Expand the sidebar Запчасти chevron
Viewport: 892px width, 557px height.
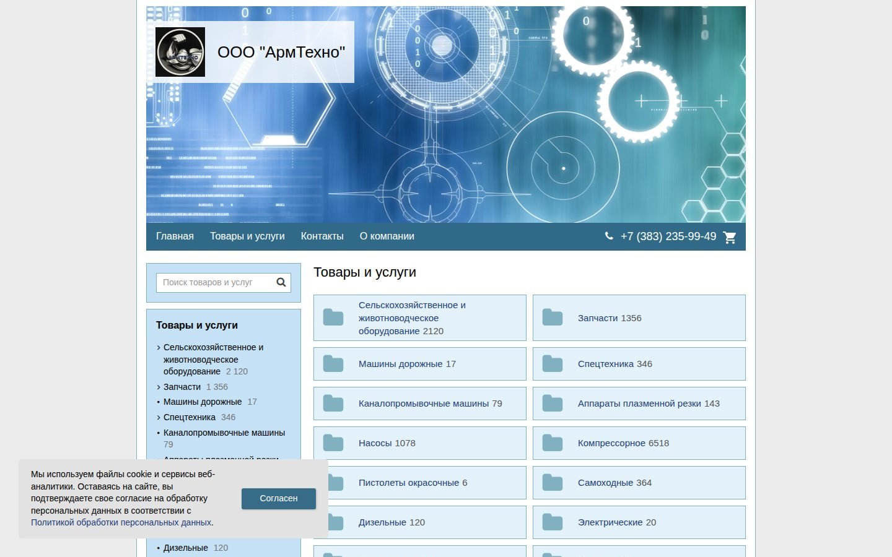(x=159, y=387)
